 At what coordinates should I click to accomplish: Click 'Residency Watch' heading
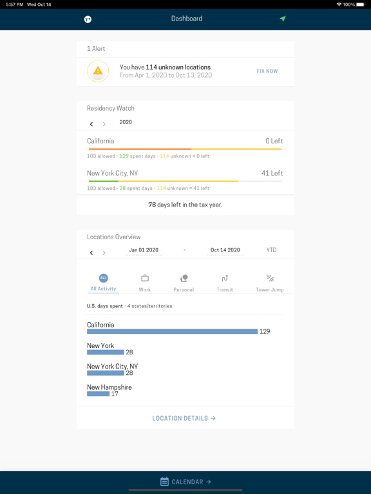pos(110,108)
